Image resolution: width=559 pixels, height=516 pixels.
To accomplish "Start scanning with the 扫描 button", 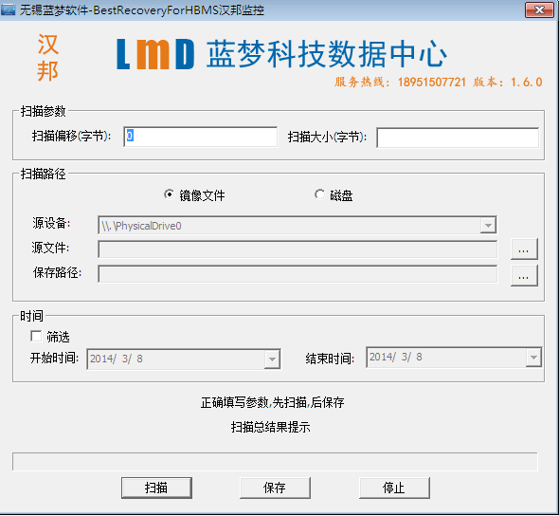I will pyautogui.click(x=156, y=488).
